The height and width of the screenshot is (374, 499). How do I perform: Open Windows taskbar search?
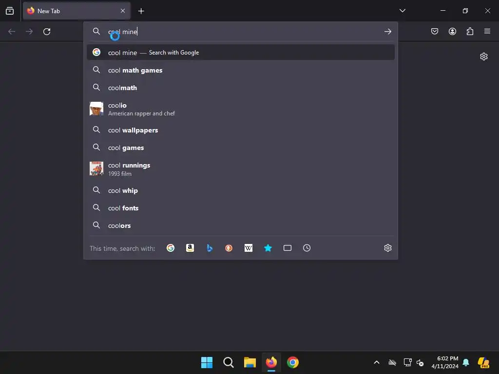[x=229, y=362]
